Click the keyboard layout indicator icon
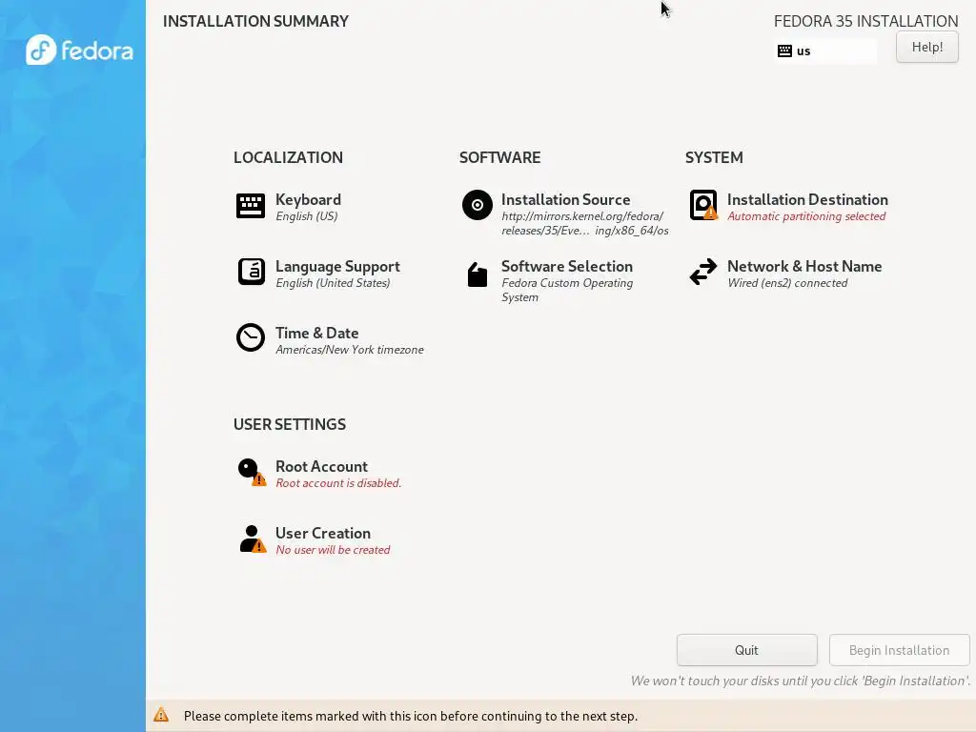 click(x=785, y=51)
